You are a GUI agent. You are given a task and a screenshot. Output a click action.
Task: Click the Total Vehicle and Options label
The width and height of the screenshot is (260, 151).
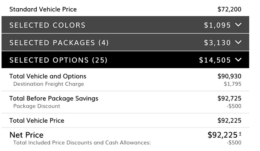tap(48, 76)
